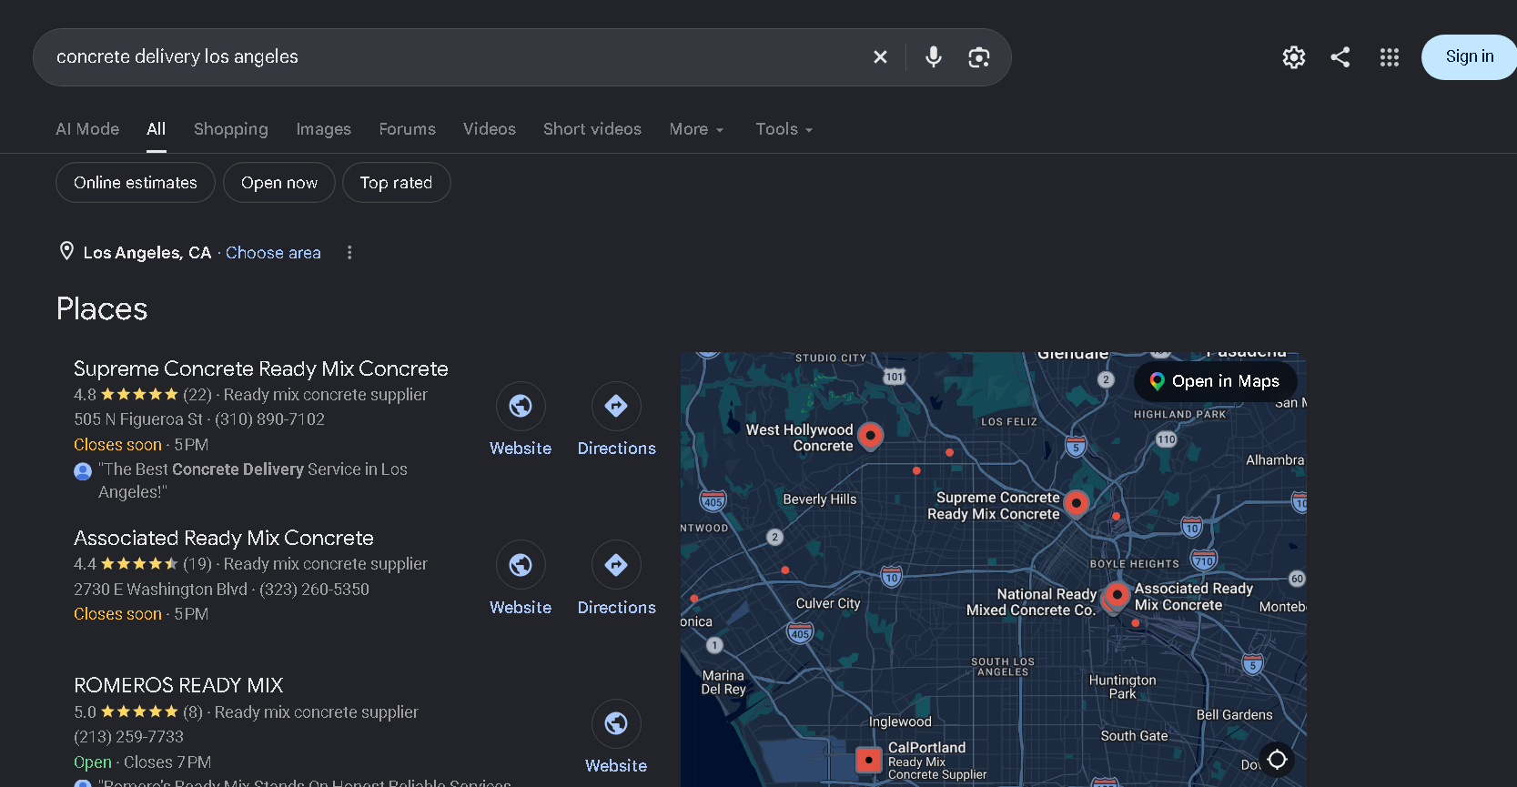This screenshot has height=787, width=1517.
Task: Open the three-dot location options menu
Action: pos(349,253)
